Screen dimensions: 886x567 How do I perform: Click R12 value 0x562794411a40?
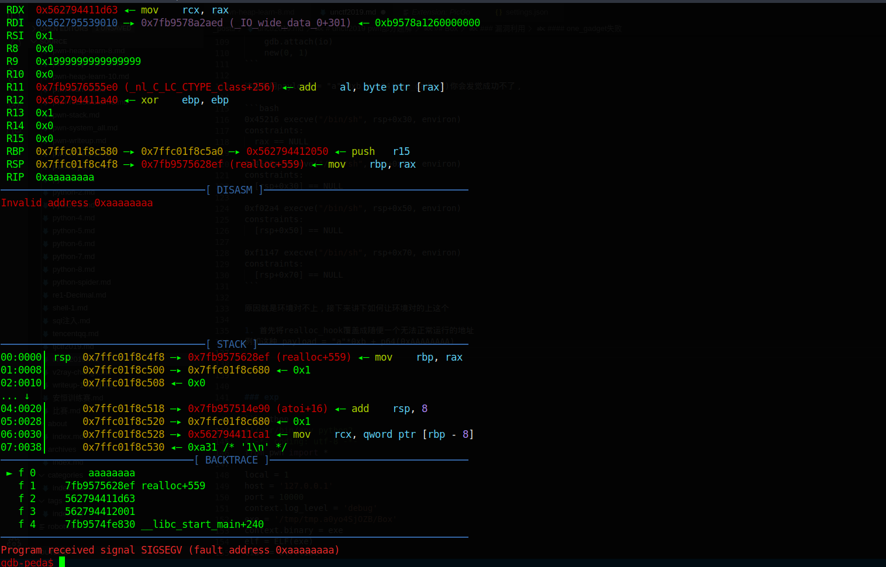coord(77,100)
